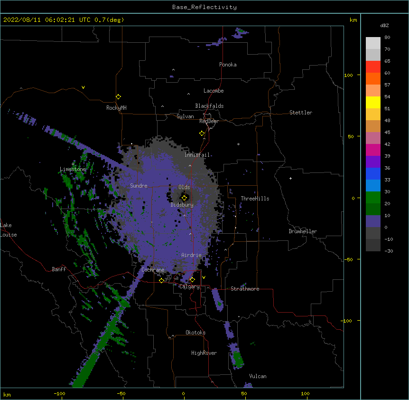
Task: Click the Sylvan town label
Action: click(185, 116)
